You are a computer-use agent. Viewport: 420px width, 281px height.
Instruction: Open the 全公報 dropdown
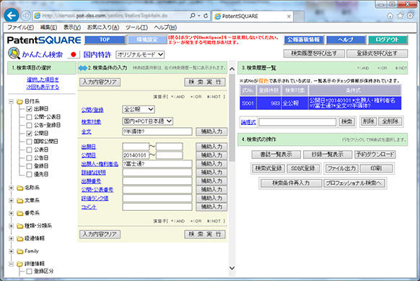[x=139, y=109]
